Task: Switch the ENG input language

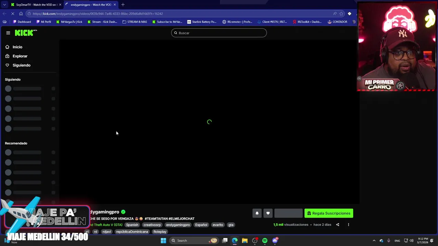Action: (x=397, y=241)
